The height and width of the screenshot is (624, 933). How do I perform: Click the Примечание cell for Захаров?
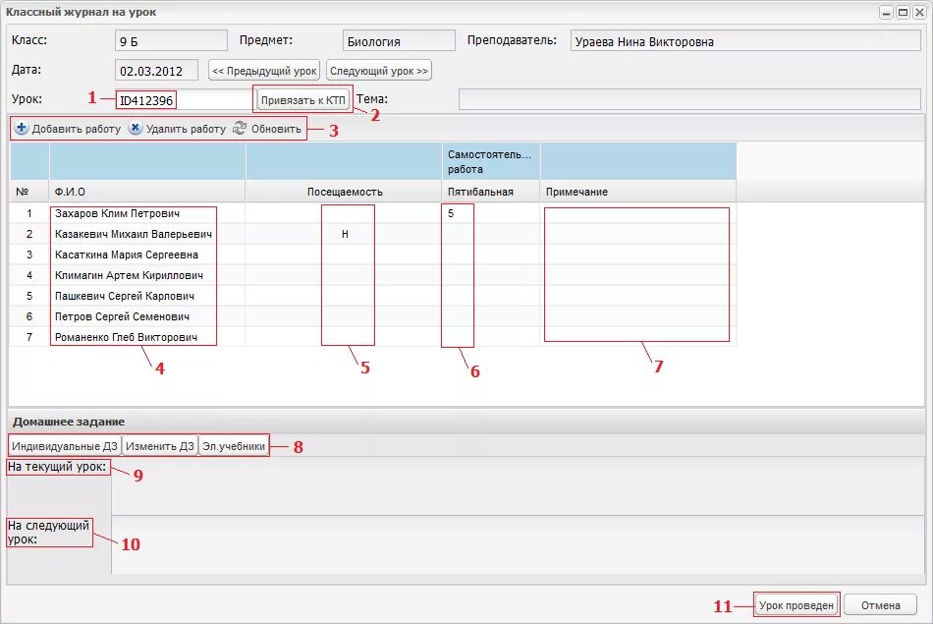(x=637, y=213)
